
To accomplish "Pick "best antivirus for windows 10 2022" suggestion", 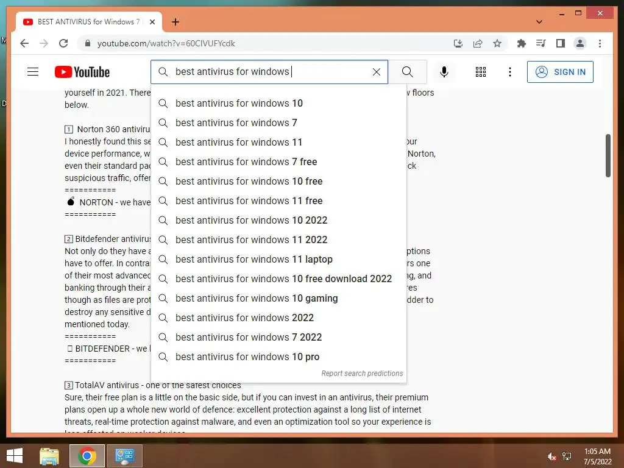I will [x=278, y=221].
